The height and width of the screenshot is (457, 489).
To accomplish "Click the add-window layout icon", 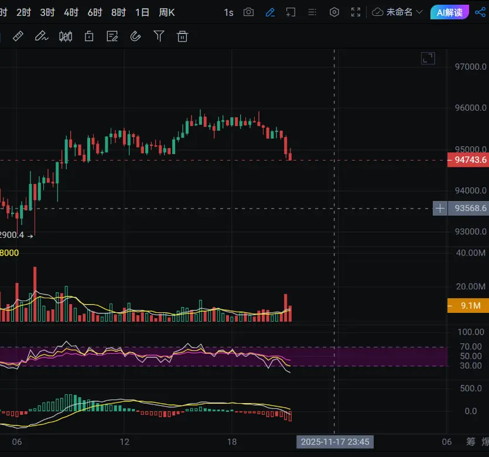I will [x=290, y=12].
